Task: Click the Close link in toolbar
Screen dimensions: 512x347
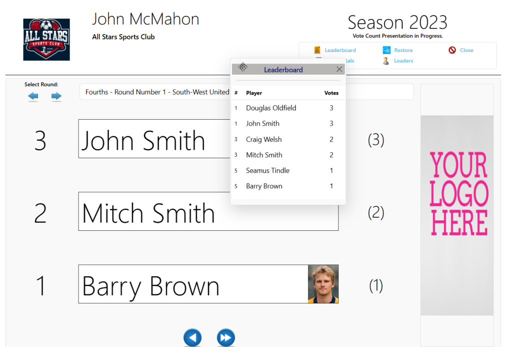Action: click(466, 51)
